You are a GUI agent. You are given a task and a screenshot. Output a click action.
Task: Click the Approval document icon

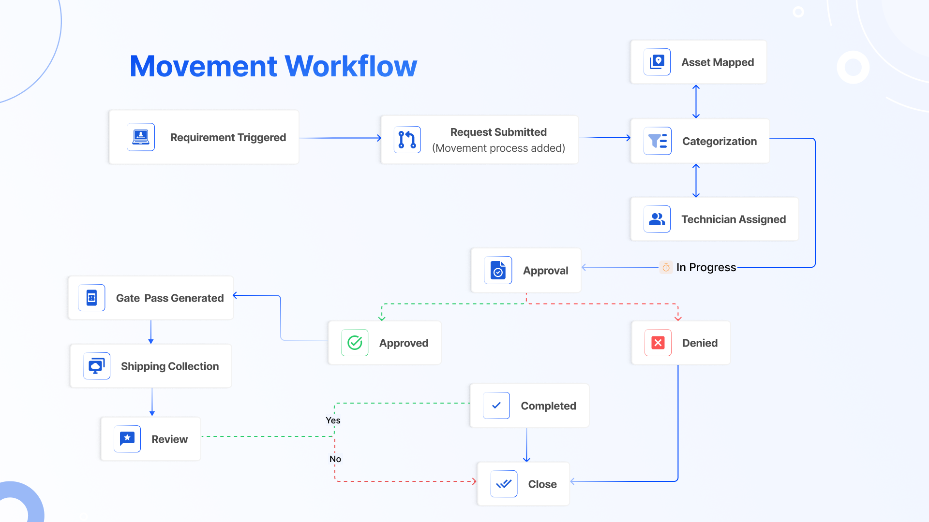tap(498, 270)
